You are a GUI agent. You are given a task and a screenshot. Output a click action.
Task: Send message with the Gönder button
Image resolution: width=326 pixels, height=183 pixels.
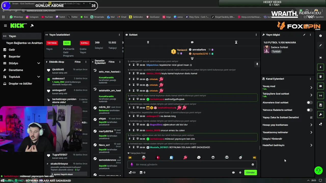[250, 173]
